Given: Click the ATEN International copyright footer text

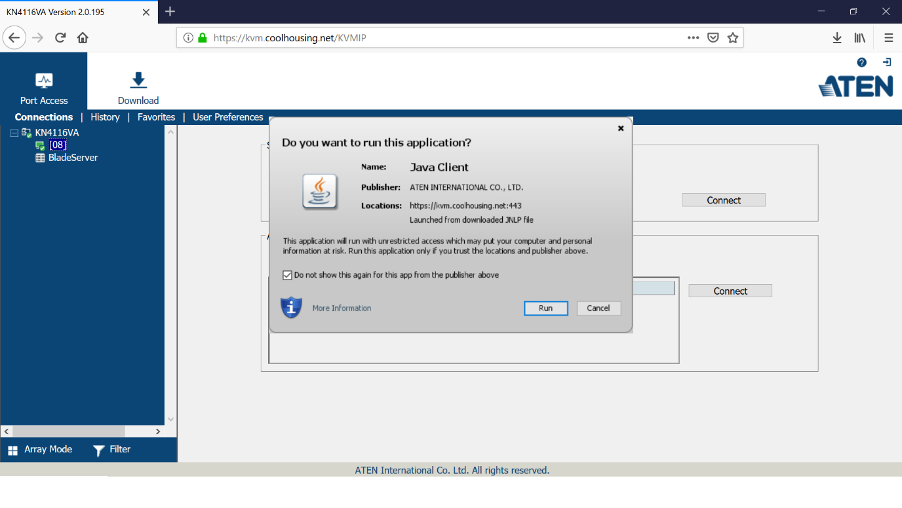Looking at the screenshot, I should [452, 470].
